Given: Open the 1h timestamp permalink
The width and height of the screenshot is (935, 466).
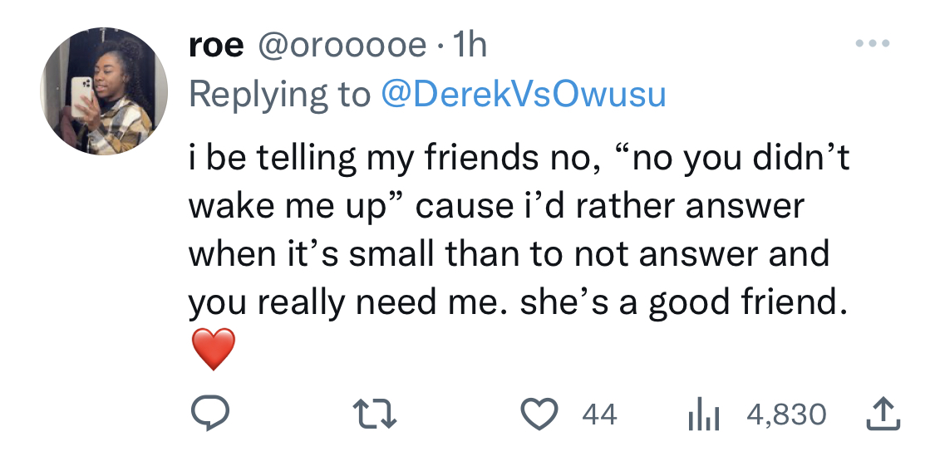Looking at the screenshot, I should [x=470, y=45].
